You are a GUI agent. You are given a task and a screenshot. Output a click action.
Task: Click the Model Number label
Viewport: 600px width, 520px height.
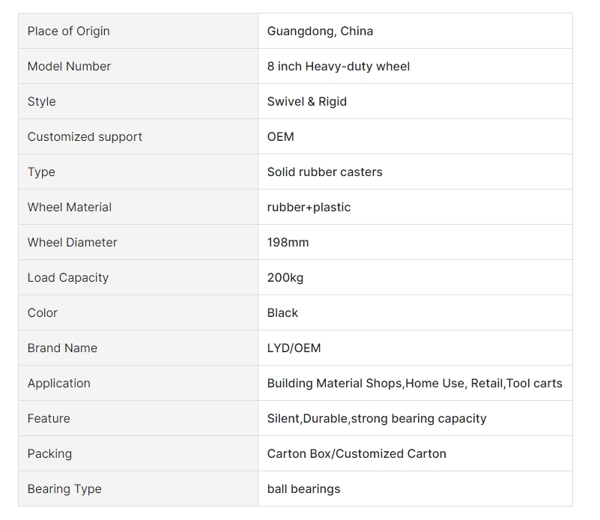[x=69, y=66]
